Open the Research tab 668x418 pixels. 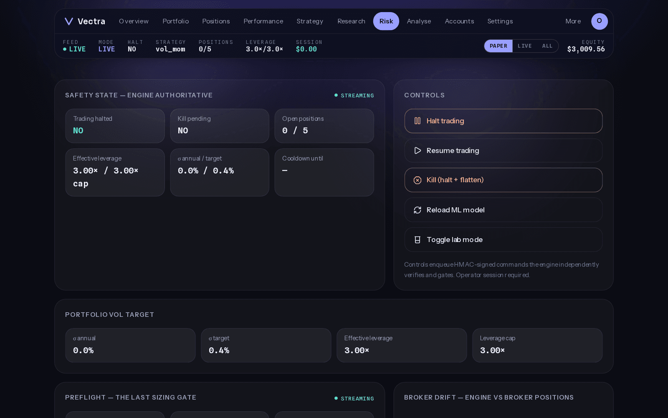tap(351, 21)
